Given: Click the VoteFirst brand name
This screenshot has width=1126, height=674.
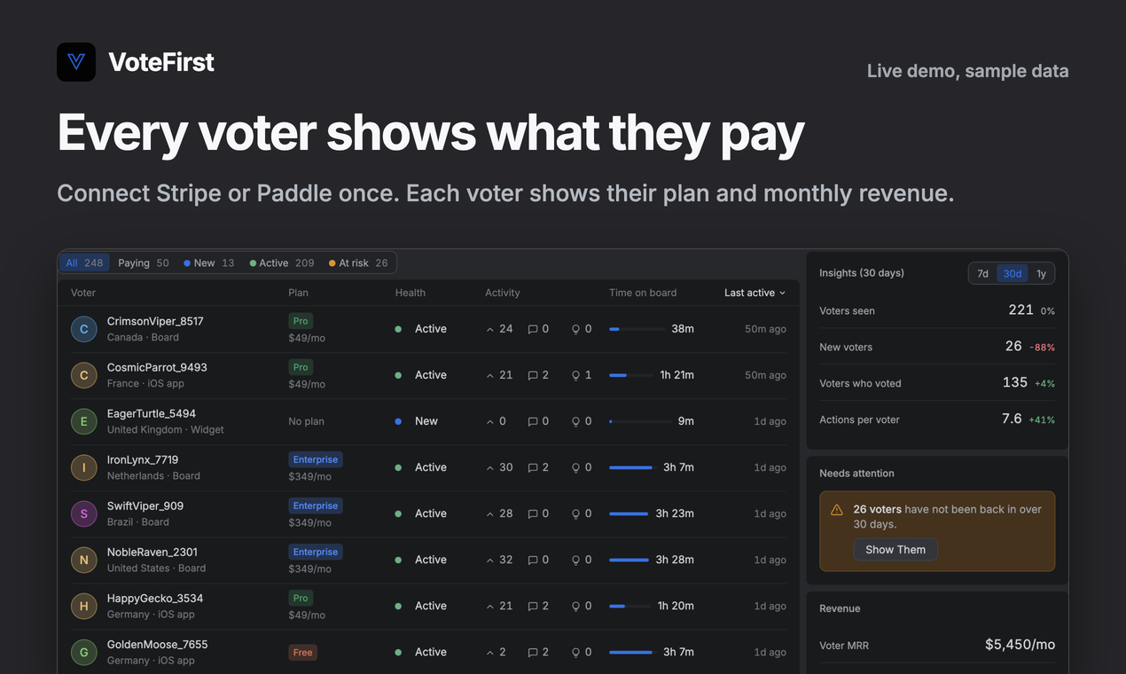Looking at the screenshot, I should 161,62.
